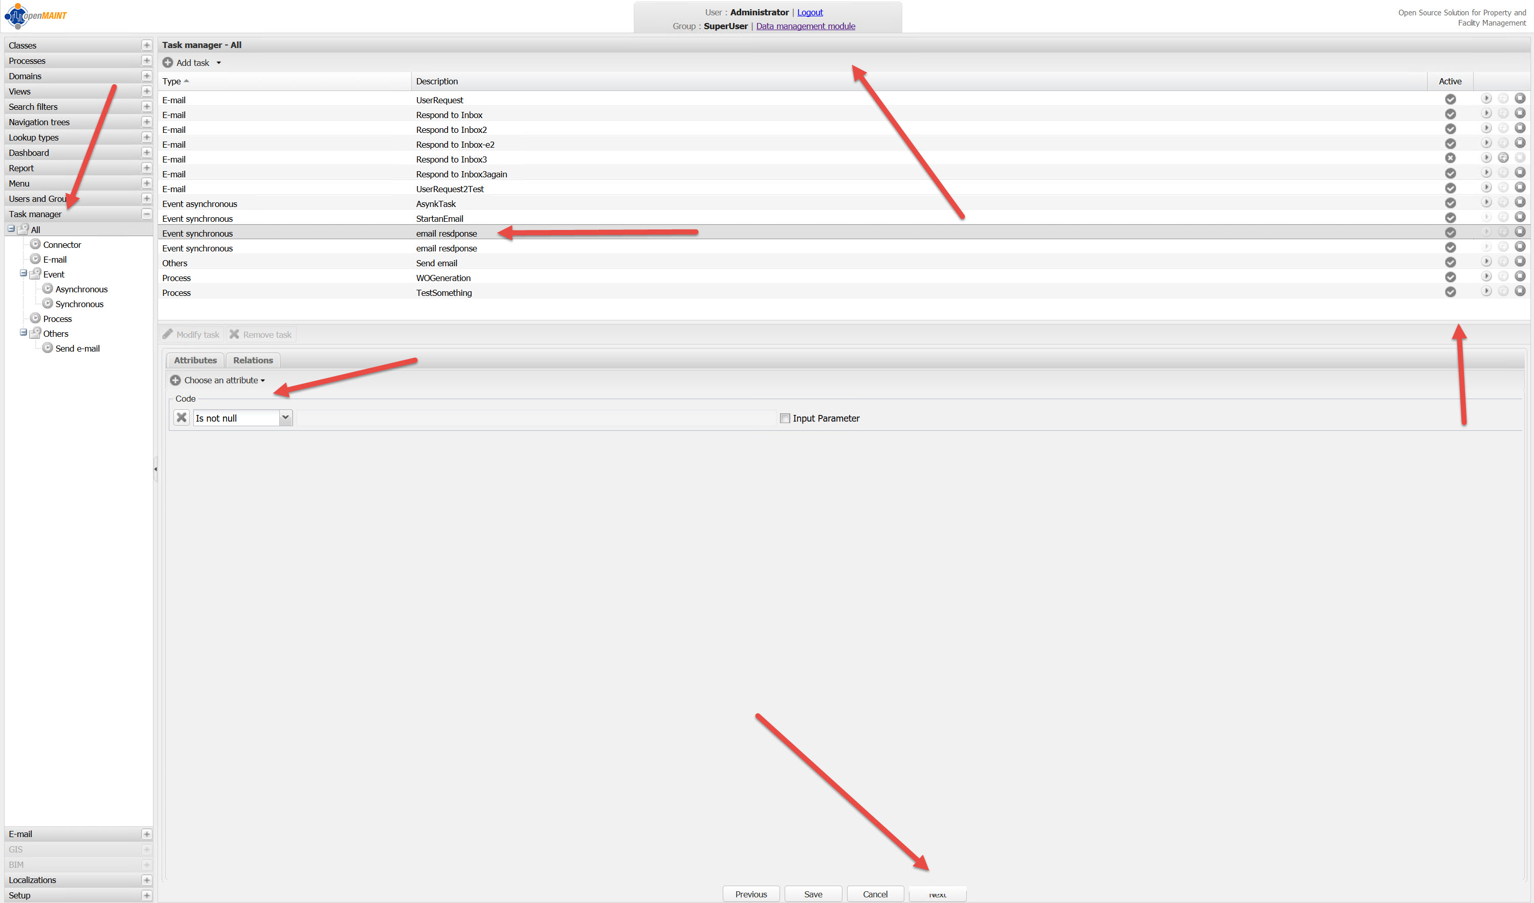This screenshot has height=903, width=1534.
Task: Expand Classes accordion section
Action: pos(146,45)
